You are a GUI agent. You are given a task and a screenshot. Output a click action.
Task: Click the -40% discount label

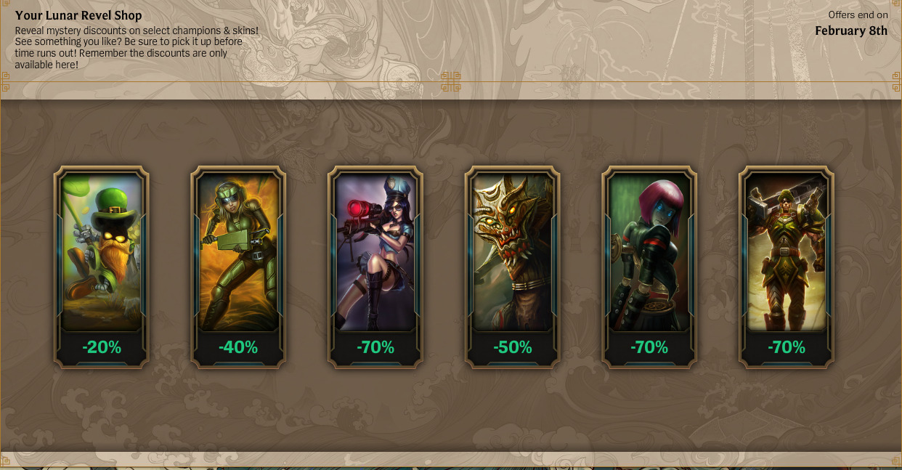point(239,347)
